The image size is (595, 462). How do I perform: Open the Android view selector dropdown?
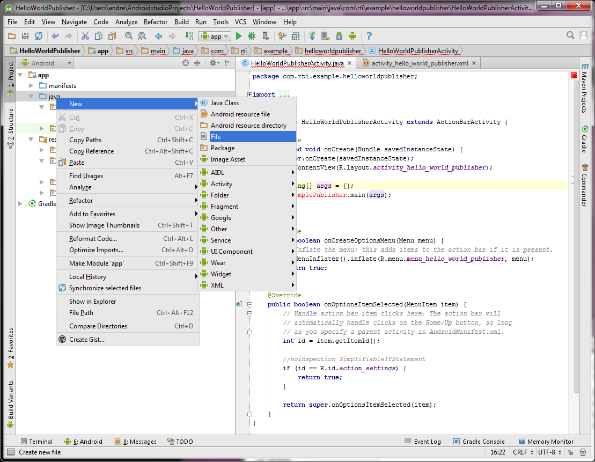point(46,63)
